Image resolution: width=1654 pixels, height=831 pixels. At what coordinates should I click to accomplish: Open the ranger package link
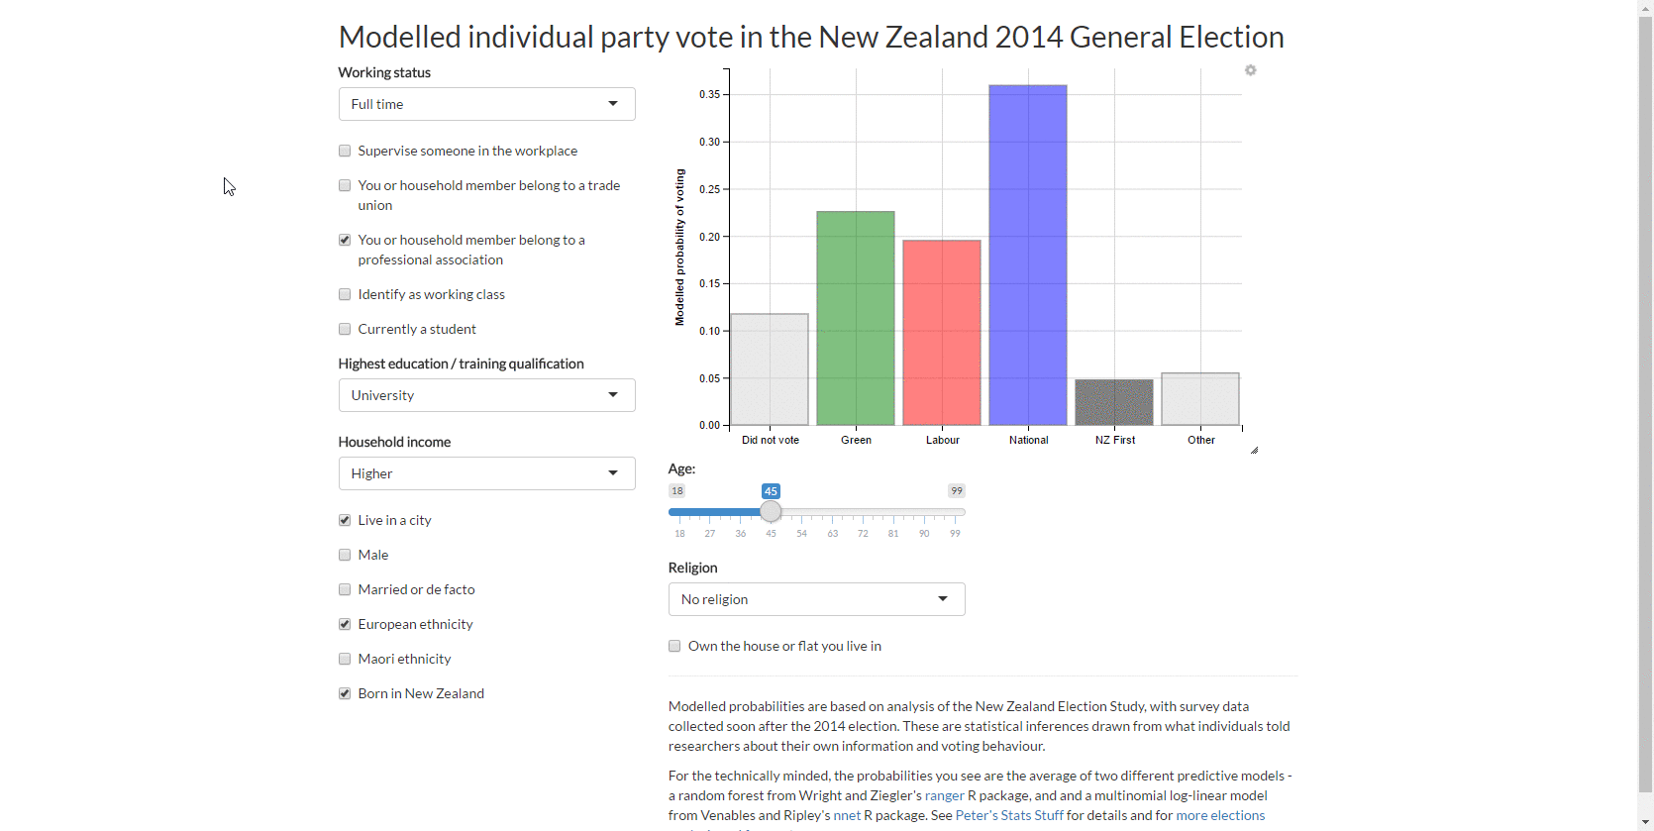pos(944,795)
